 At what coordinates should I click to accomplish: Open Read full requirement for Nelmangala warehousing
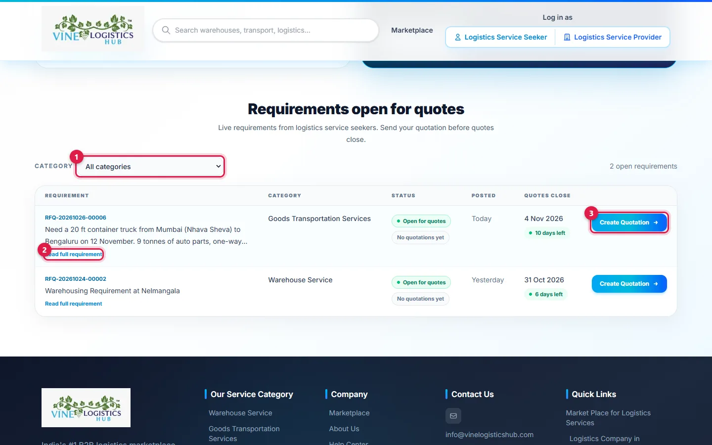[x=74, y=304]
